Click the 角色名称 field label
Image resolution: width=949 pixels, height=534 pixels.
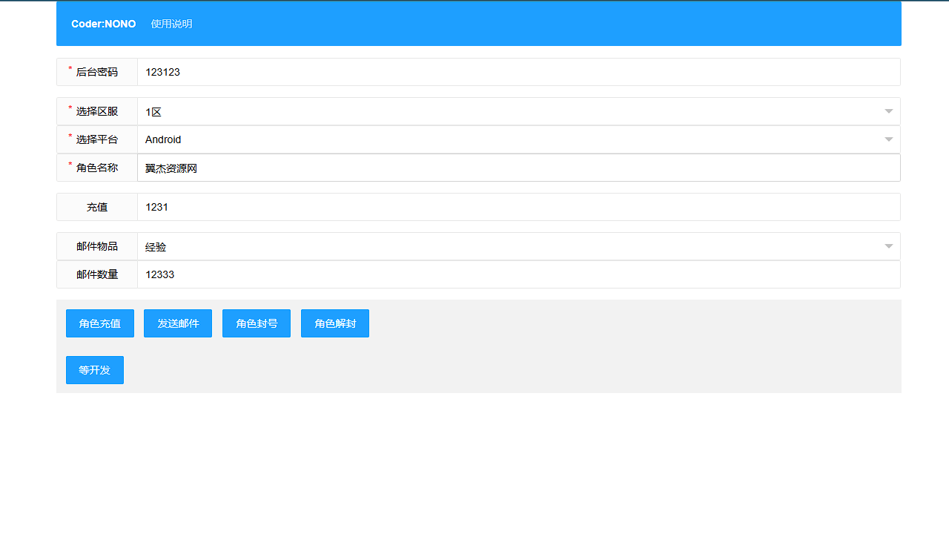(x=97, y=168)
